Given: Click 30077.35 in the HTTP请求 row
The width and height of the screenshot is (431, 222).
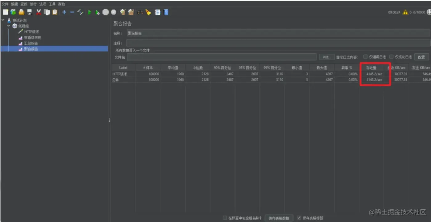Looking at the screenshot, I should [401, 74].
